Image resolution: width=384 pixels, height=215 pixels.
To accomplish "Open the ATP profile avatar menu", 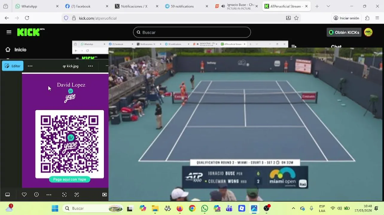I will [x=368, y=32].
